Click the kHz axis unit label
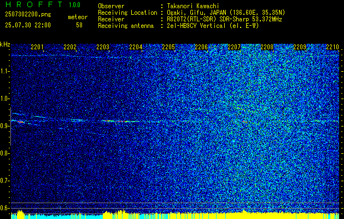This screenshot has width=344, height=219. point(5,44)
